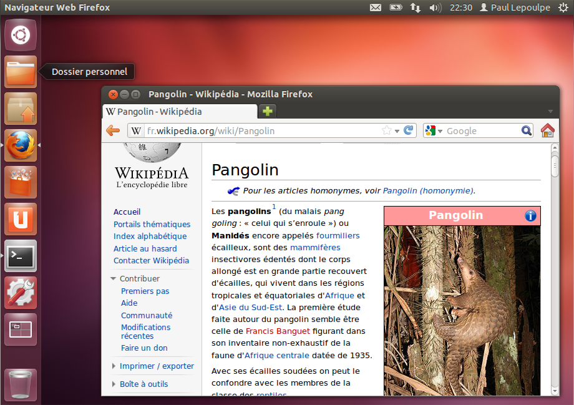Viewport: 574px width, 405px height.
Task: Follow the Afrique centrale link
Action: 277,355
